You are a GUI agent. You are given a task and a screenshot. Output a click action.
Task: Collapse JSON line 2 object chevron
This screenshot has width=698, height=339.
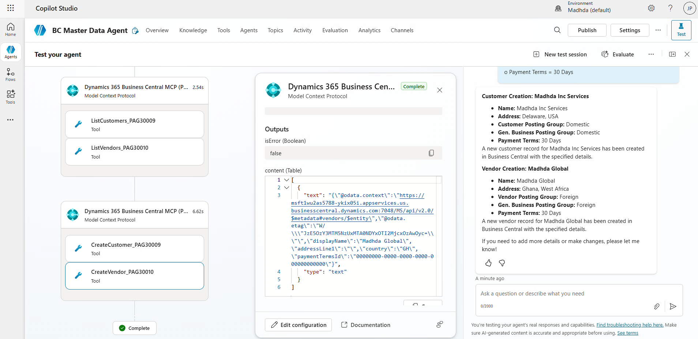tap(286, 187)
